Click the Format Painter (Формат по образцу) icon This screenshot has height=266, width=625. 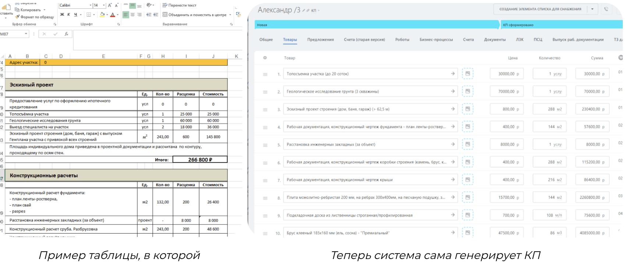click(x=17, y=17)
